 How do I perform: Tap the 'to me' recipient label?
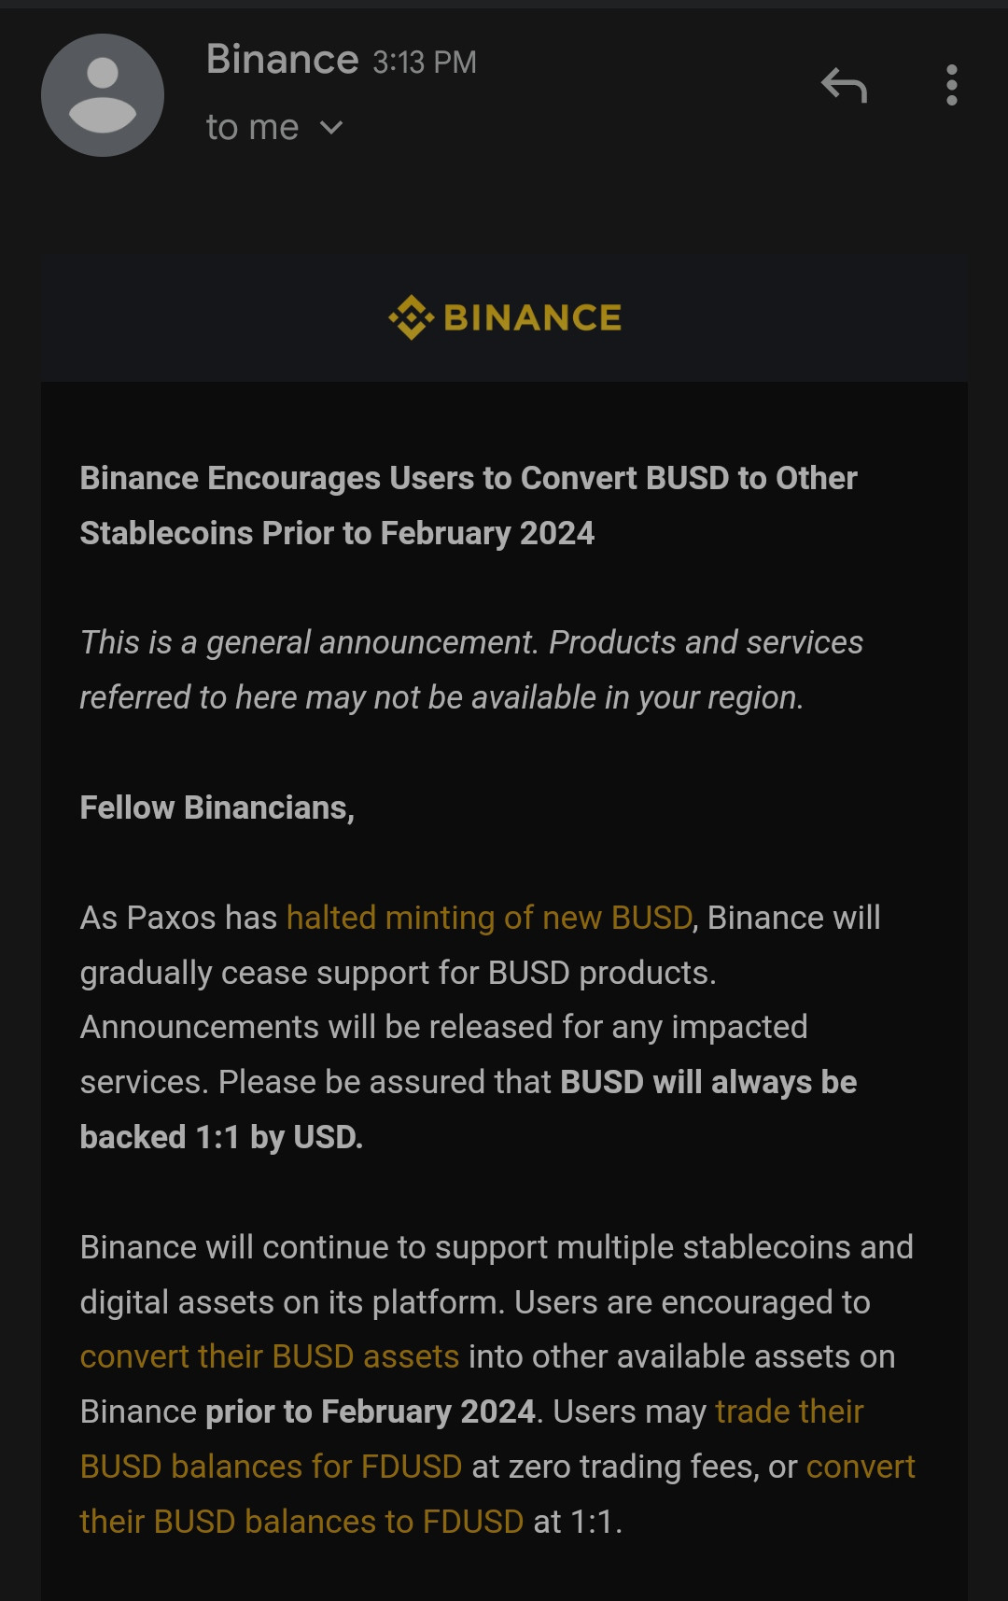point(252,127)
